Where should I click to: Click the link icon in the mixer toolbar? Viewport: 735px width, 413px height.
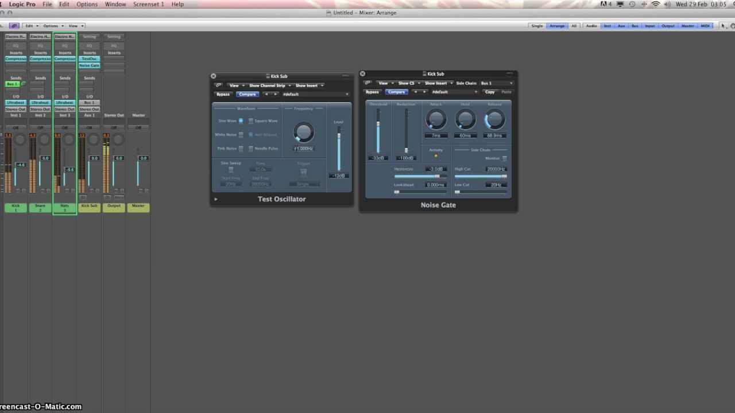point(14,26)
